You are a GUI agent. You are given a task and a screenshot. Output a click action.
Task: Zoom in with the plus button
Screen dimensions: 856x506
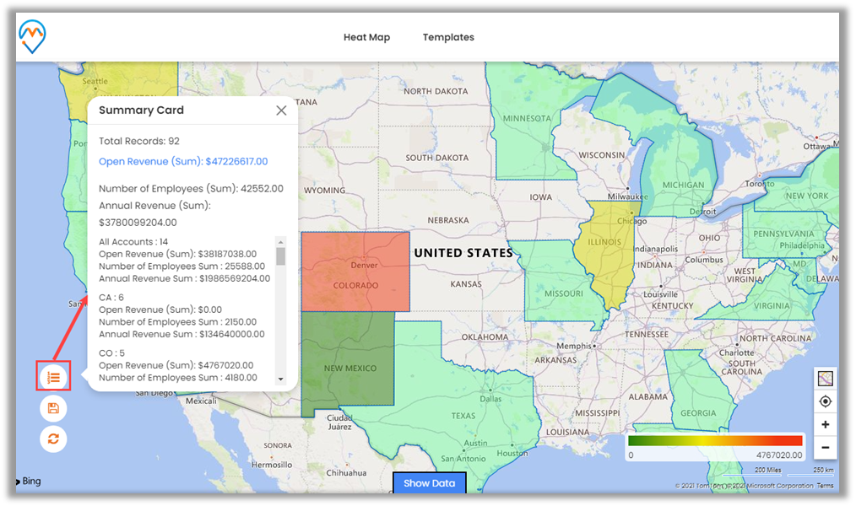825,424
